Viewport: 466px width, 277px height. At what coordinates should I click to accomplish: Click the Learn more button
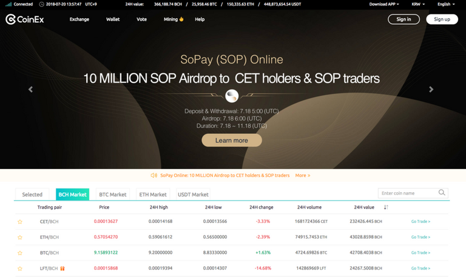click(232, 140)
